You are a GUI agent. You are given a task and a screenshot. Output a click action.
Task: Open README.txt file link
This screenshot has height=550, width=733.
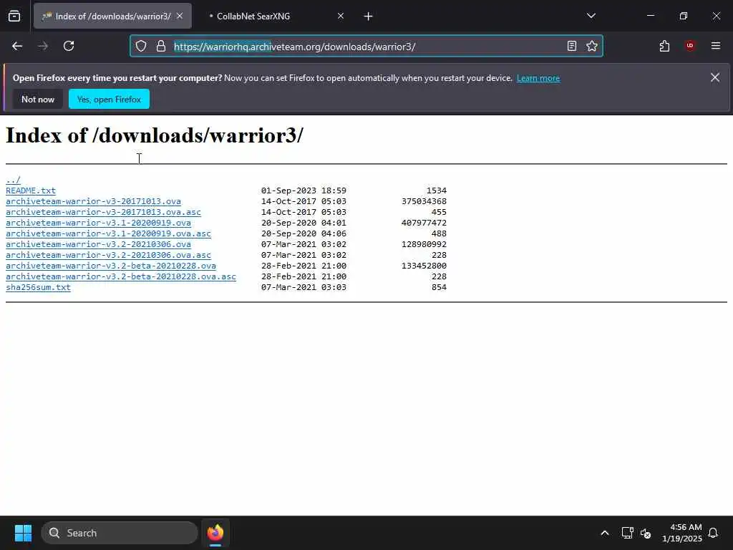(30, 190)
